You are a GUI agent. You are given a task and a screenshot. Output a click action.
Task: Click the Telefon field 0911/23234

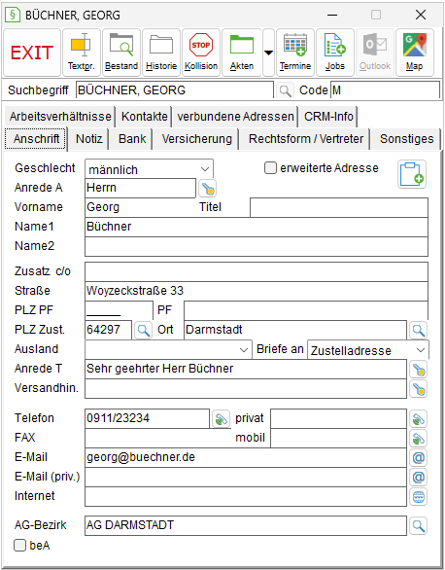pyautogui.click(x=147, y=418)
